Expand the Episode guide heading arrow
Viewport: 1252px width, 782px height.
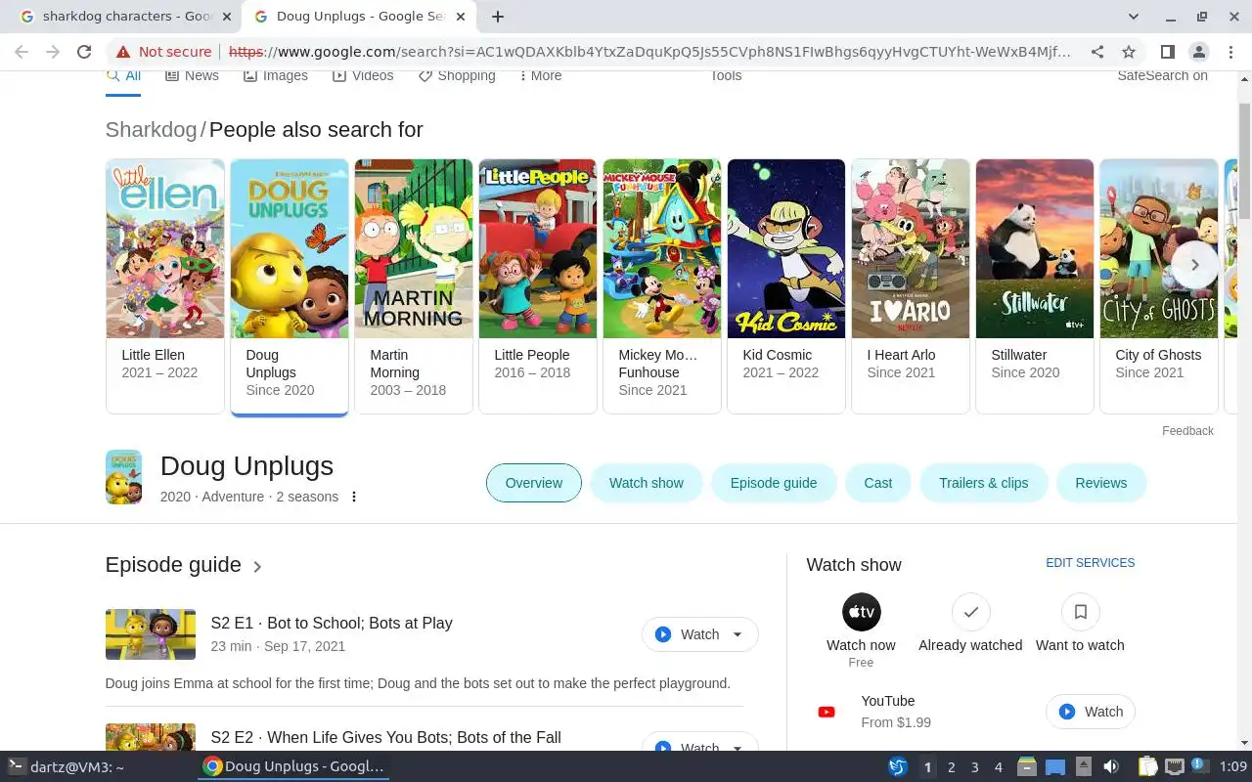coord(257,566)
